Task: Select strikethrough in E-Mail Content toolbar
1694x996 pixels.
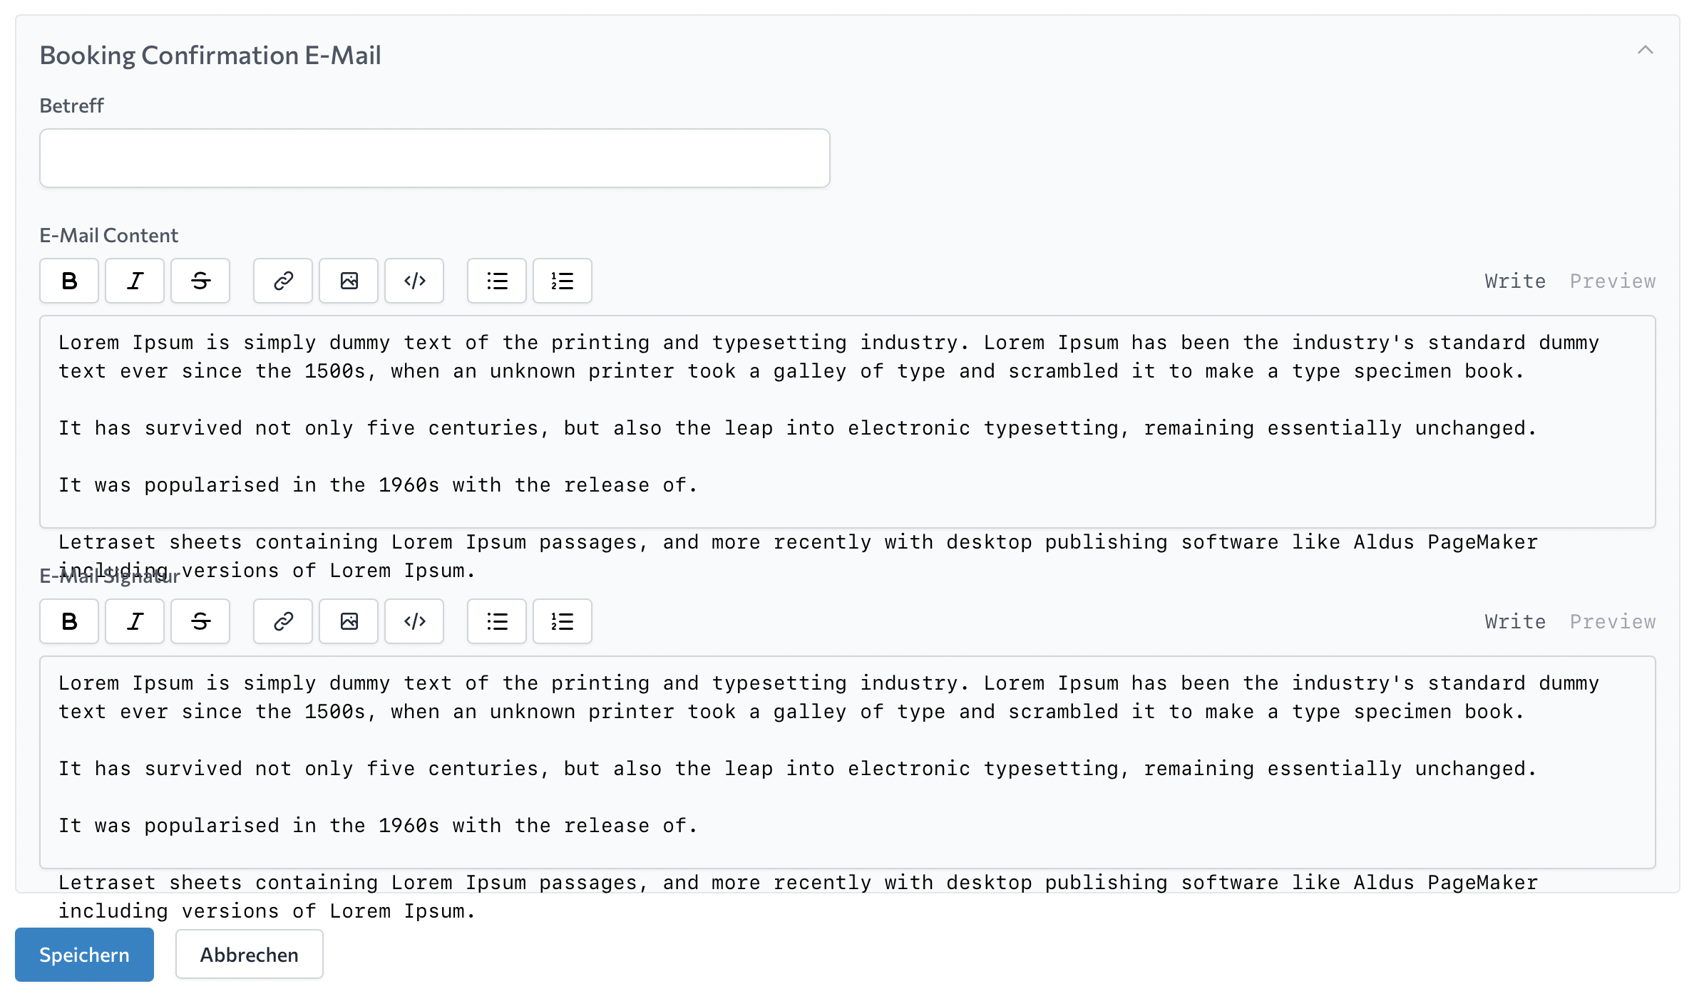Action: click(200, 281)
